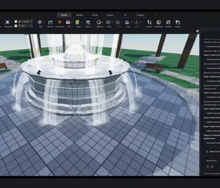This screenshot has width=220, height=188.
Task: Select the bench right of fountain
Action: (x=154, y=68)
